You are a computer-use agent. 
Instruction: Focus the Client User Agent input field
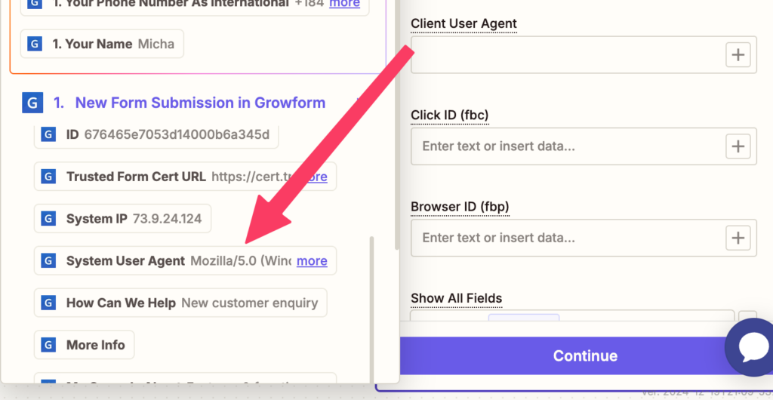pyautogui.click(x=567, y=54)
